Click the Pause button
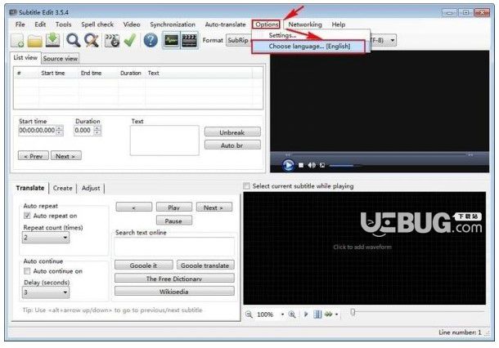This screenshot has height=348, width=499. coord(174,221)
